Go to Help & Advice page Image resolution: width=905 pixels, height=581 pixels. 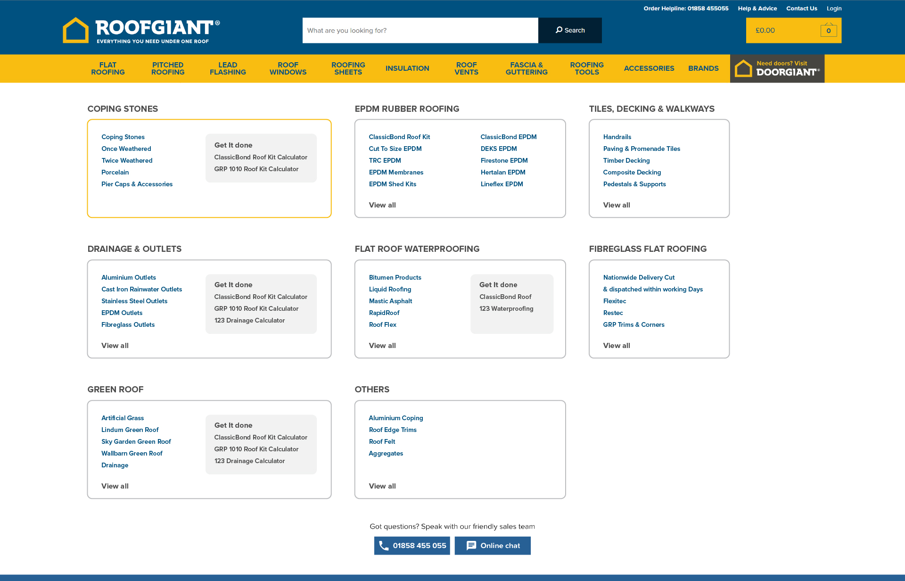point(757,8)
